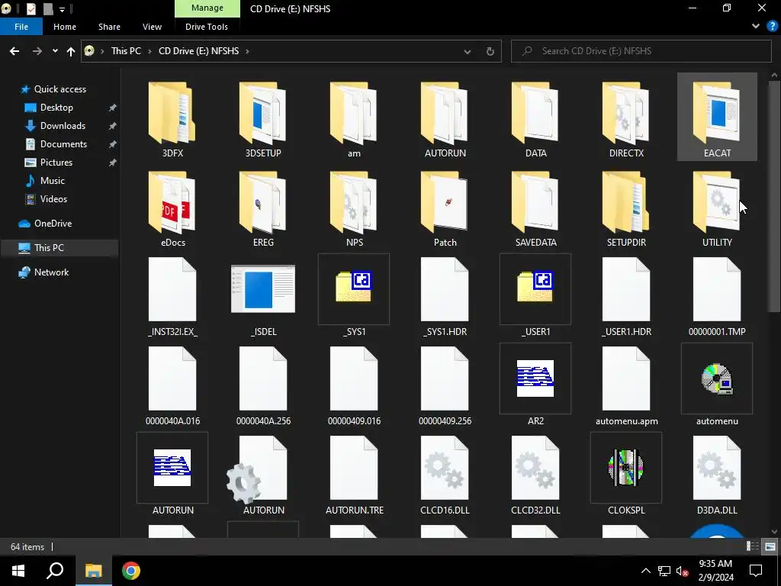Expand the ribbon with the chevron
Screen dimensions: 781x586
756,27
